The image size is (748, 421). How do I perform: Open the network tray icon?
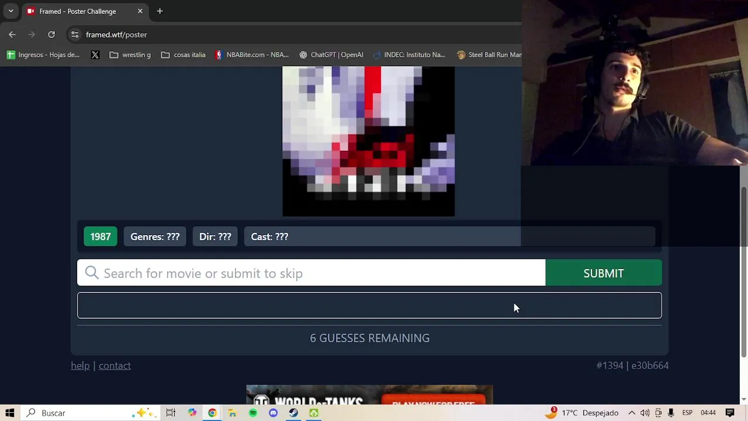pyautogui.click(x=658, y=413)
